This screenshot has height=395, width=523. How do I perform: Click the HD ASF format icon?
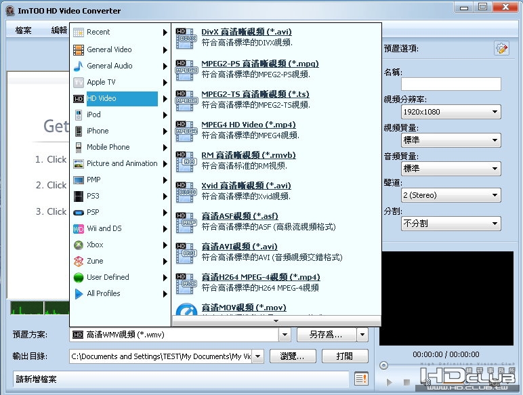[x=186, y=222]
